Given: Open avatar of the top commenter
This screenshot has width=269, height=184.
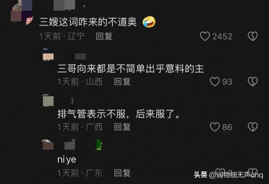Looking at the screenshot, I should 22,12.
